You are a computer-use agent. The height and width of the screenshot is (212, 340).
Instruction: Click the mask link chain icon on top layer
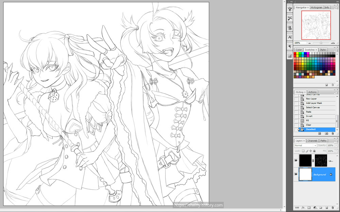click(x=313, y=161)
